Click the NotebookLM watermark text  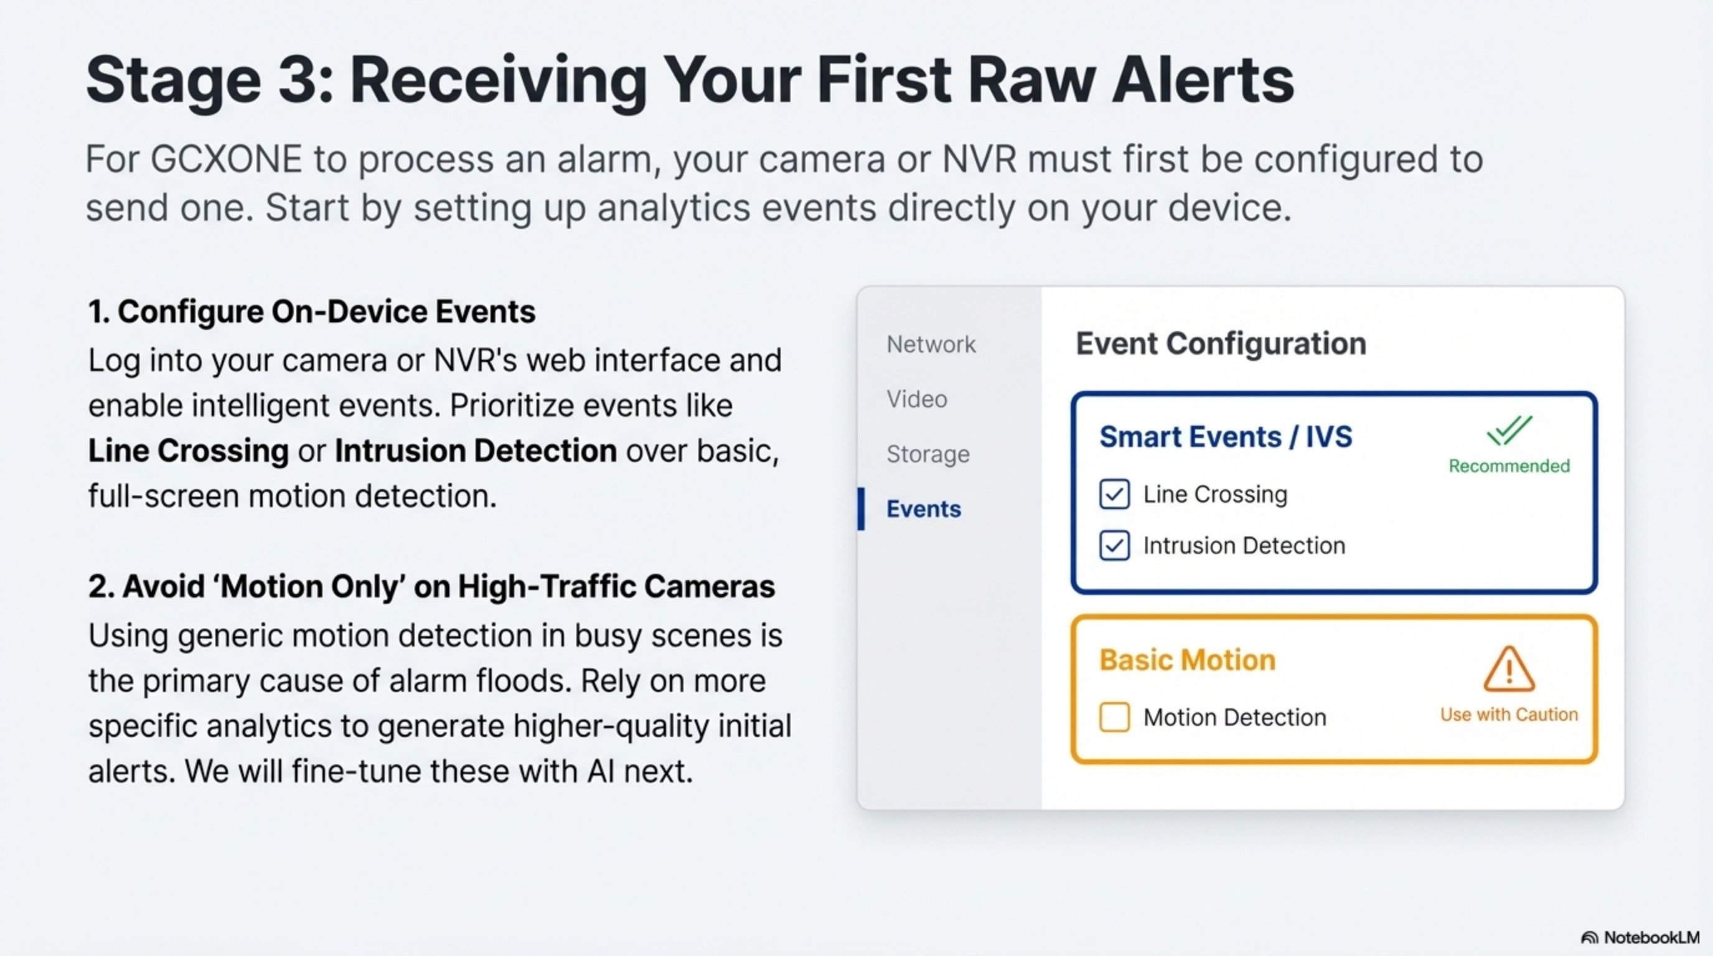[x=1651, y=938]
